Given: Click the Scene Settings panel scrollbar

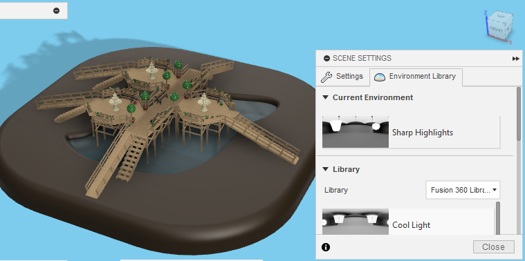Looking at the screenshot, I should coord(519,114).
